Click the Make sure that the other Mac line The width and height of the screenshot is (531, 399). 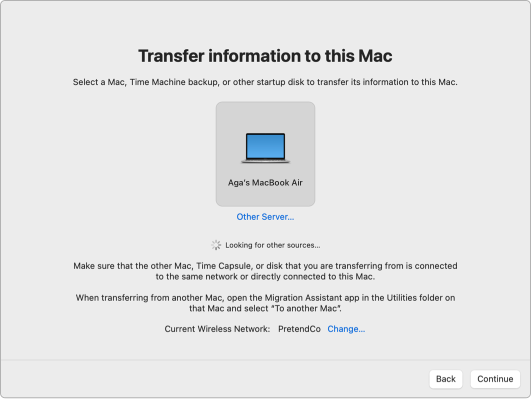(x=265, y=266)
